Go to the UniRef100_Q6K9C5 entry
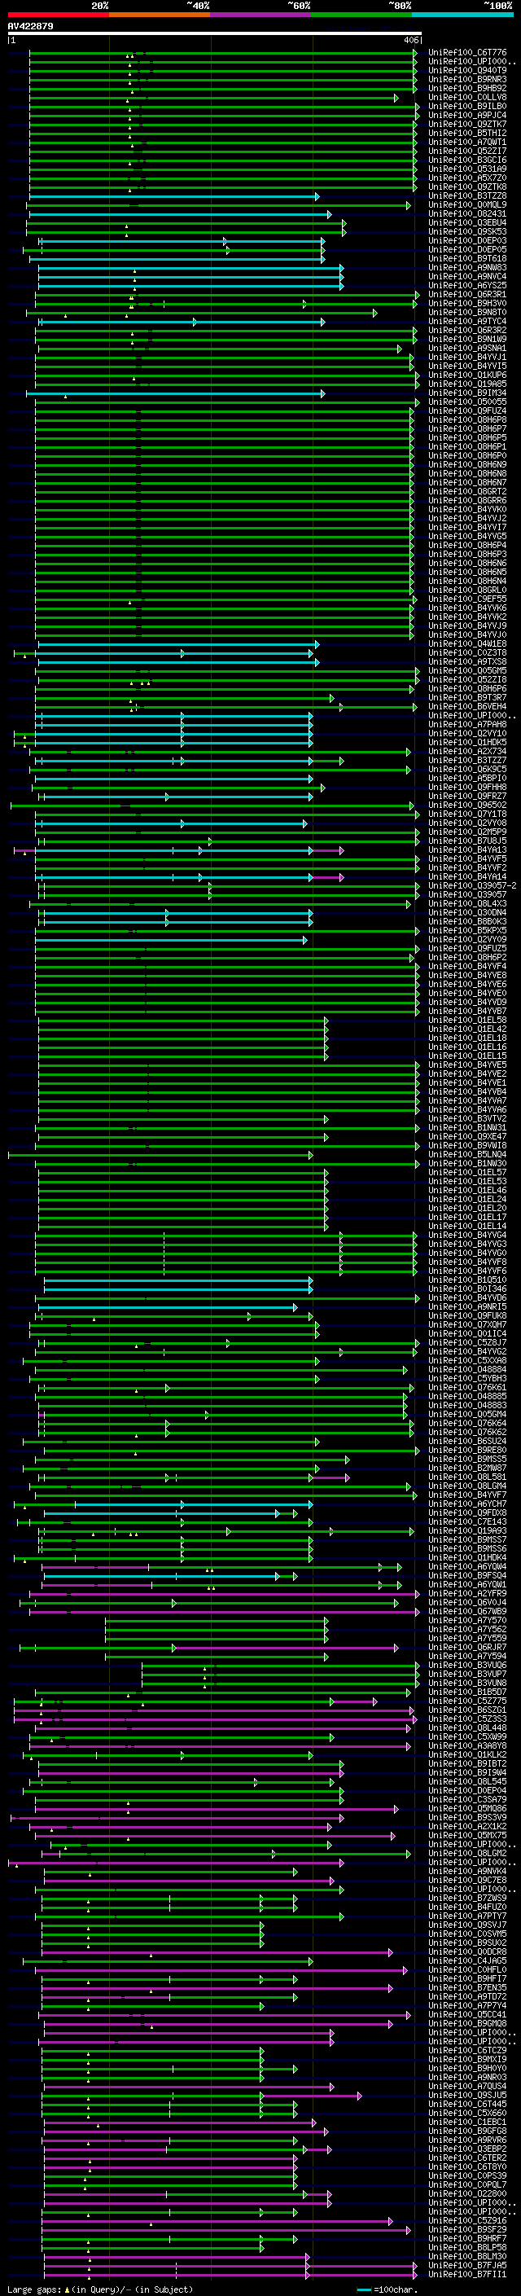Screen dimensions: 521x2296 [x=467, y=769]
